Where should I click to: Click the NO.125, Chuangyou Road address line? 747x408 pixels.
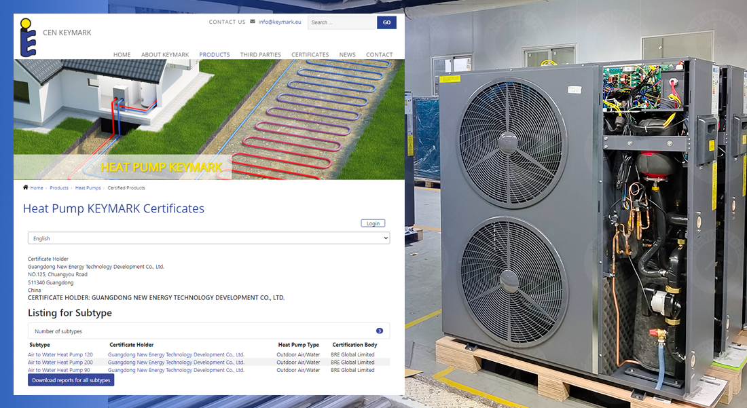click(58, 275)
